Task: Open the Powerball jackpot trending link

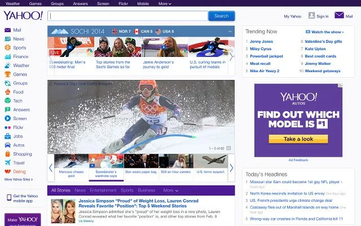Action: 266,56
